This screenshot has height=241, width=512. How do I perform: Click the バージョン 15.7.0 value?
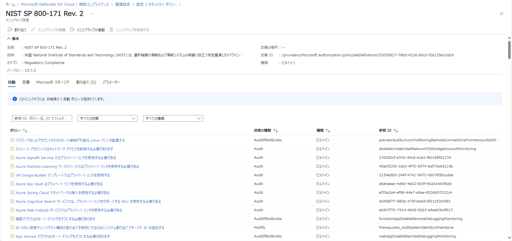[30, 70]
